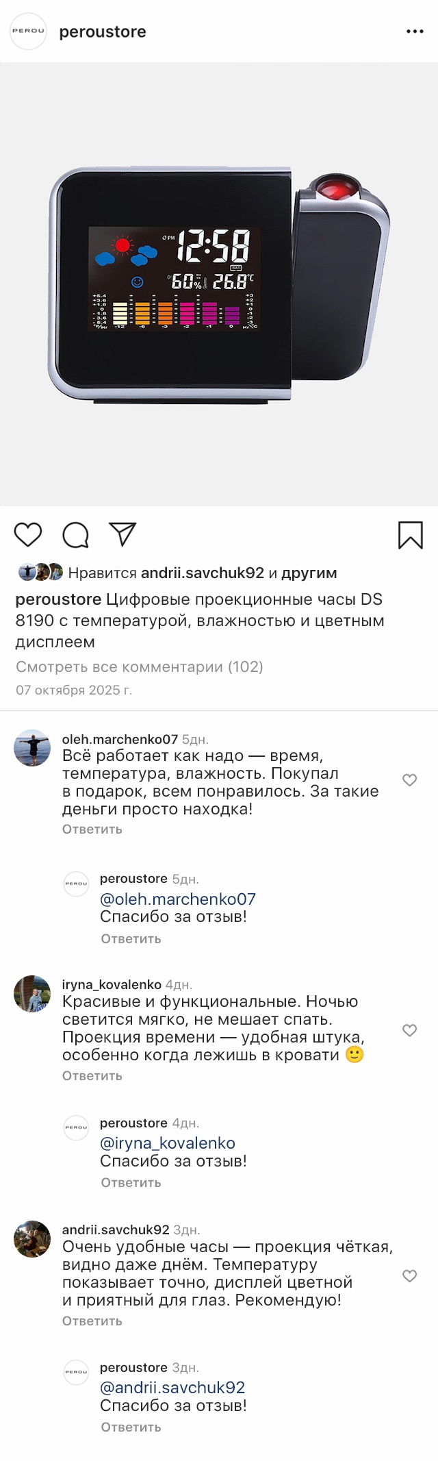Share post via paper plane icon
The height and width of the screenshot is (1461, 438).
(x=123, y=534)
